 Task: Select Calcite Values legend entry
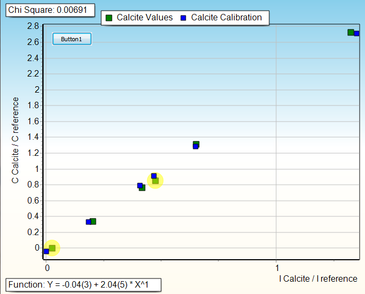point(139,18)
